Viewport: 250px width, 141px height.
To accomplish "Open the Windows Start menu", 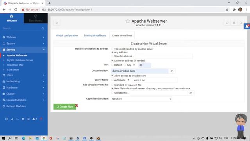I will click(x=3, y=138).
